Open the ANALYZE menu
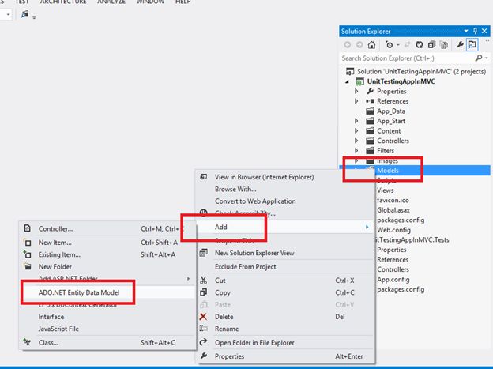Screen dimensions: 493x369 (111, 2)
